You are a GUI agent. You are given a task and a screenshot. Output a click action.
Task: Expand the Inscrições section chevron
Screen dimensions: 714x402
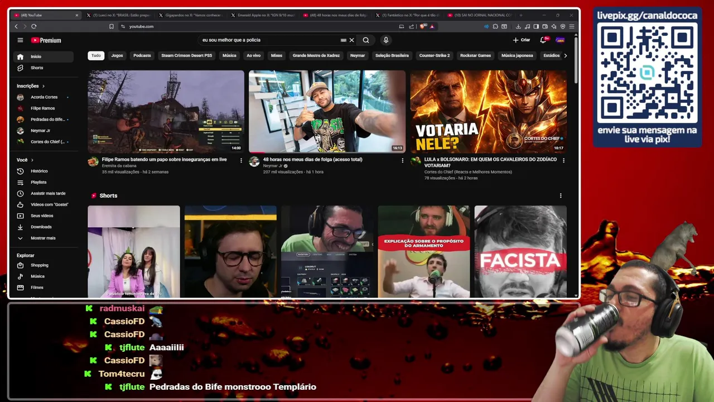coord(43,86)
